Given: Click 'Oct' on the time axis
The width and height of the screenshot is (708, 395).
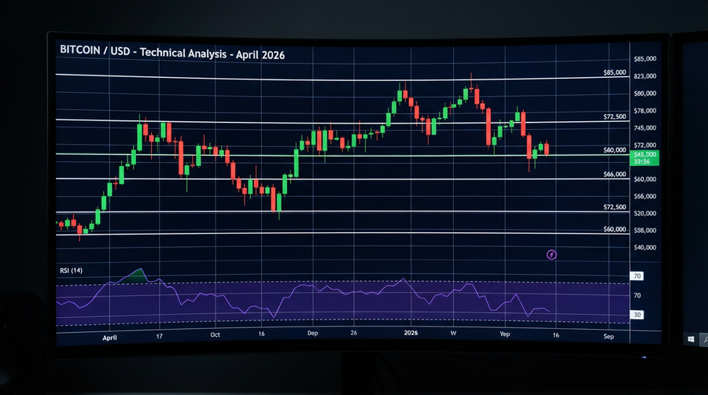Looking at the screenshot, I should point(215,334).
